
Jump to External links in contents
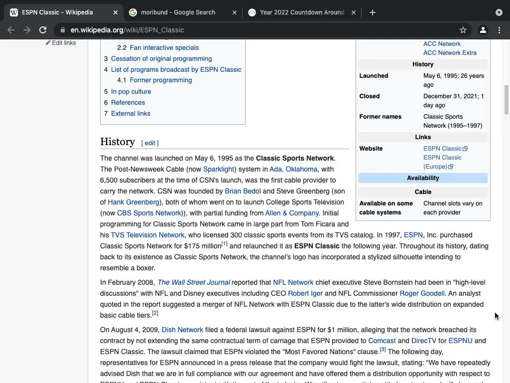[x=130, y=113]
